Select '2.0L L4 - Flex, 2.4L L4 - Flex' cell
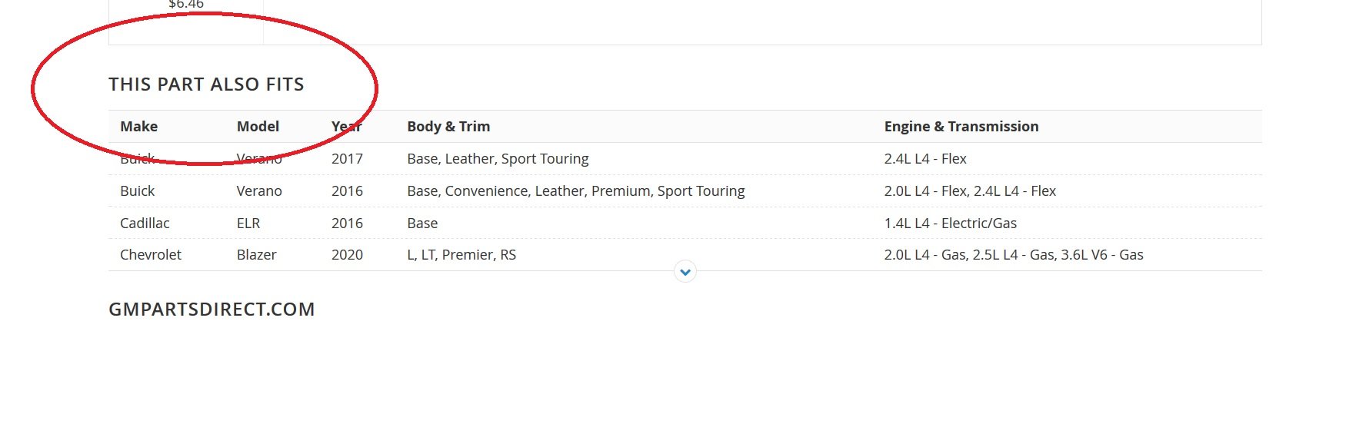 click(970, 191)
